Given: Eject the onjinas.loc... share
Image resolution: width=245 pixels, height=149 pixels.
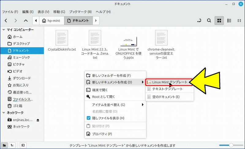Looking at the screenshot, I should [x=38, y=120].
